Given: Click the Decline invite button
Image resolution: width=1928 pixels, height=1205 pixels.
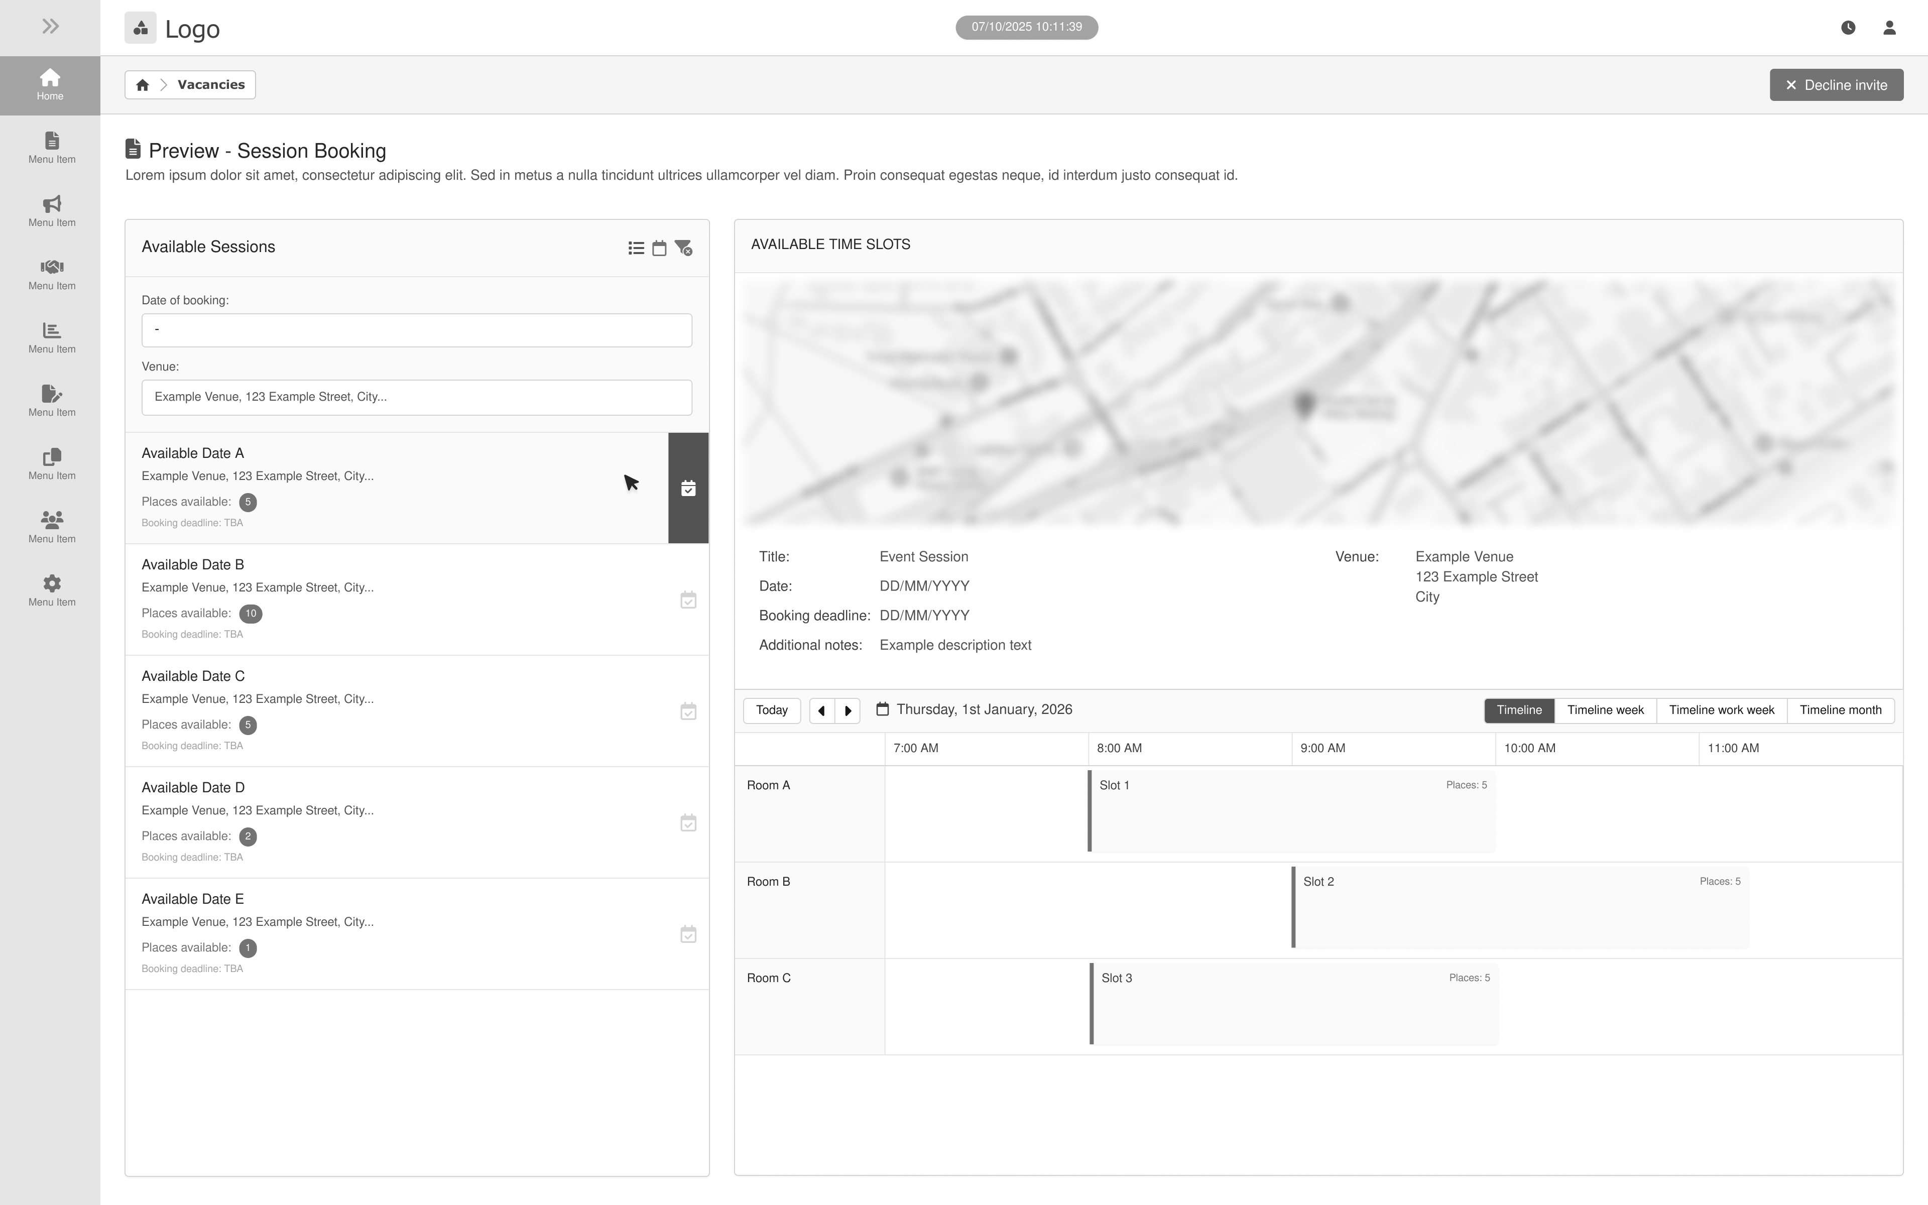Looking at the screenshot, I should click(1837, 85).
